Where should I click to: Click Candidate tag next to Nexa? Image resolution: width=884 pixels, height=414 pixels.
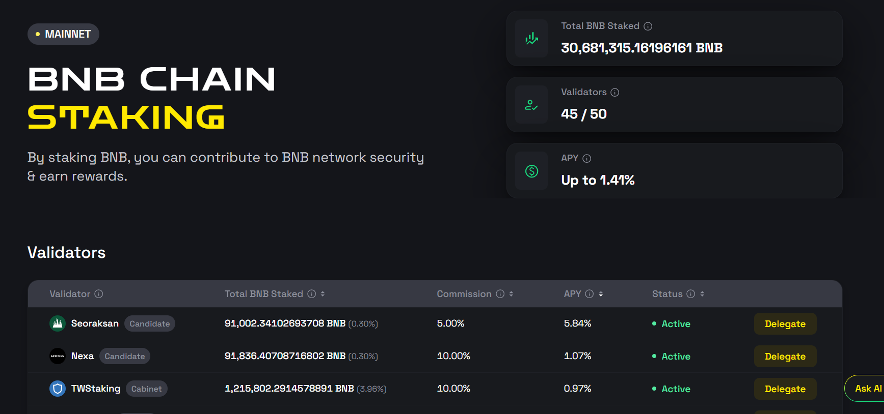click(x=125, y=356)
